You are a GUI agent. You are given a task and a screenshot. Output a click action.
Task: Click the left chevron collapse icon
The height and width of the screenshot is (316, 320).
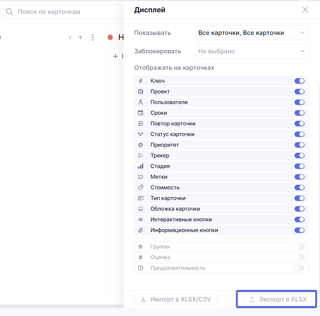[70, 37]
